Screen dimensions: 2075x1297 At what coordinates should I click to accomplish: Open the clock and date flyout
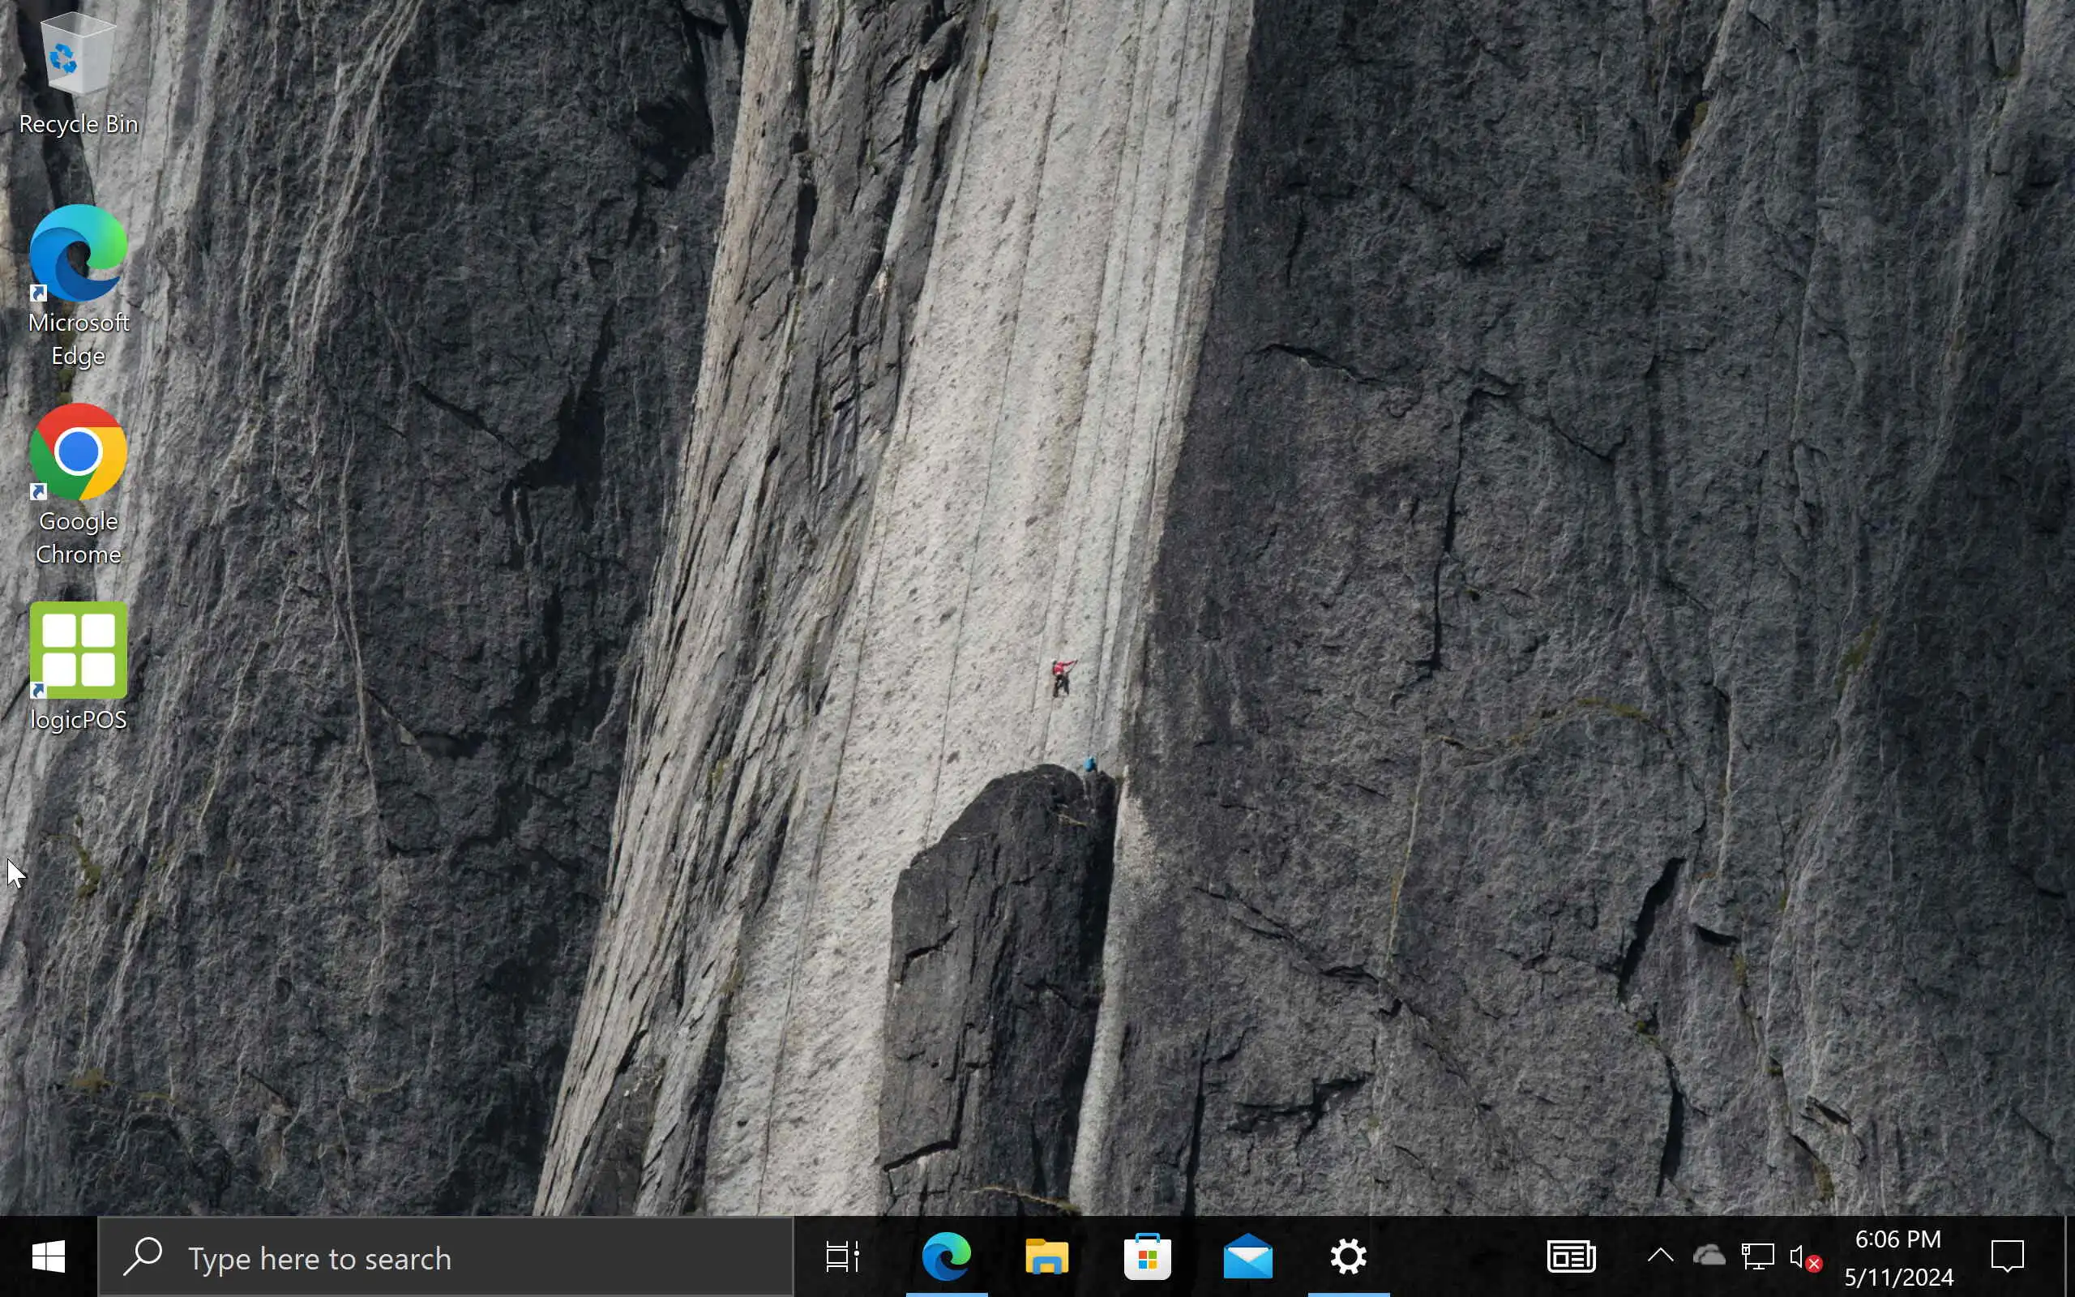[x=1898, y=1257]
